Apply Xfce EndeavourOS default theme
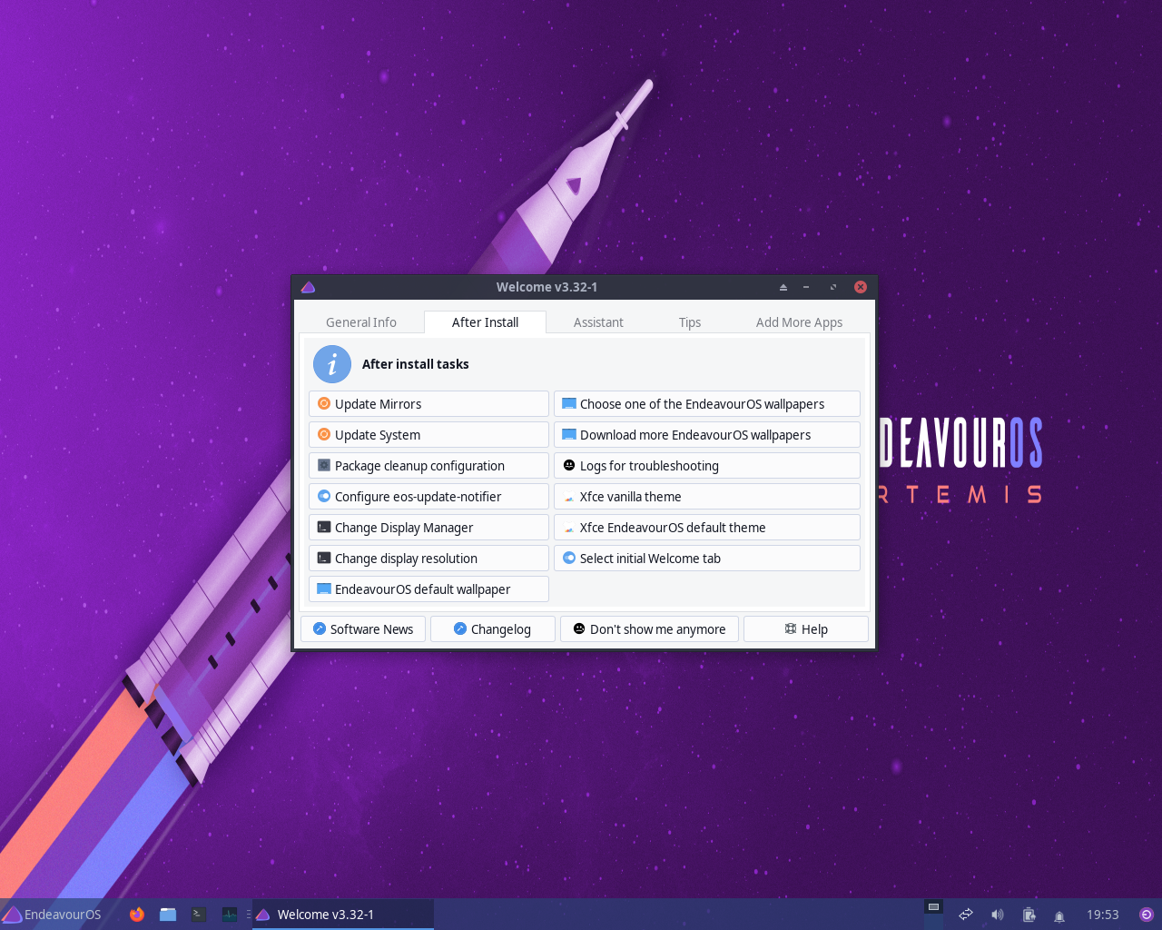This screenshot has width=1162, height=930. click(x=707, y=528)
